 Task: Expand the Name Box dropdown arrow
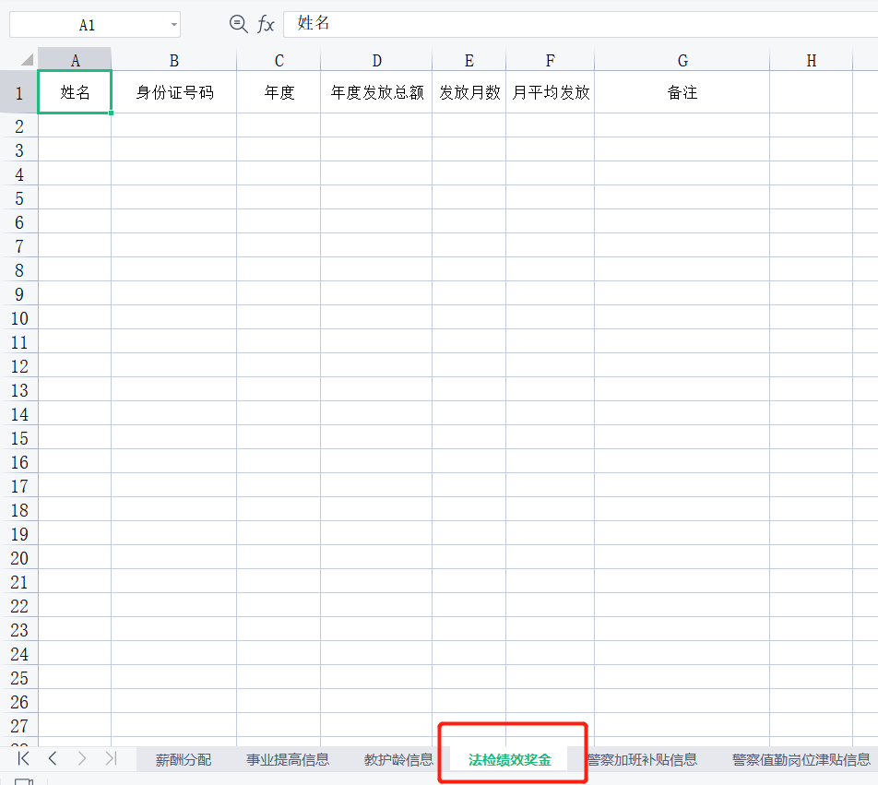click(174, 25)
